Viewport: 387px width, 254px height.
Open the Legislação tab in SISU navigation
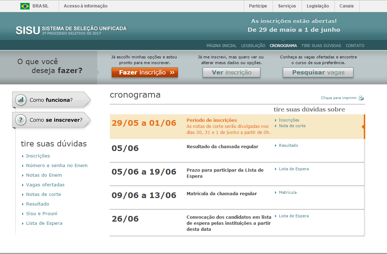tap(253, 46)
